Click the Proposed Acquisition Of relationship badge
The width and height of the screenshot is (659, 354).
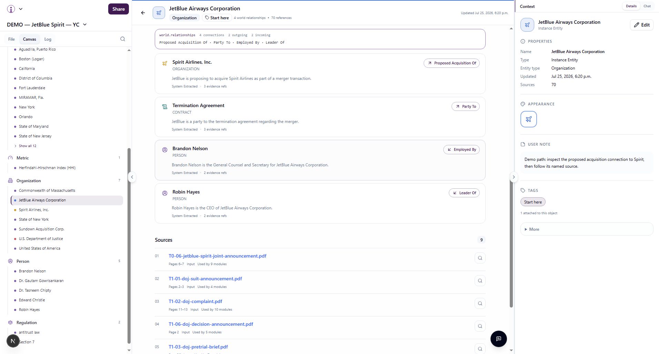coord(452,63)
